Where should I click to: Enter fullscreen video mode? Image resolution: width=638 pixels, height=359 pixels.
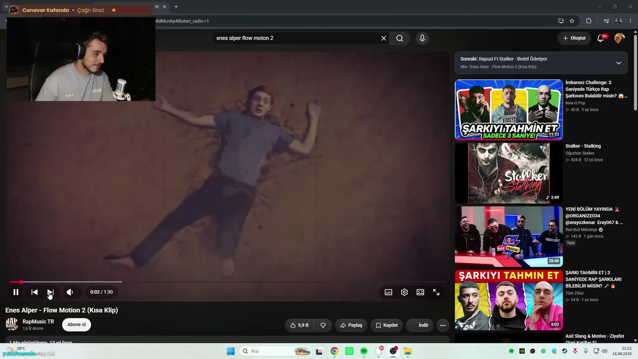coord(436,292)
